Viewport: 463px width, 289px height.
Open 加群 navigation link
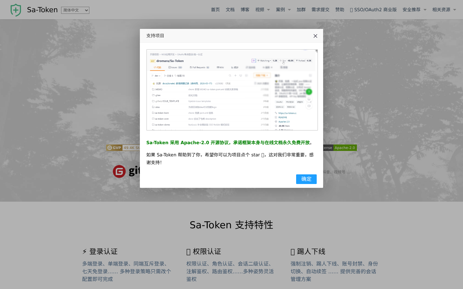[x=301, y=10]
